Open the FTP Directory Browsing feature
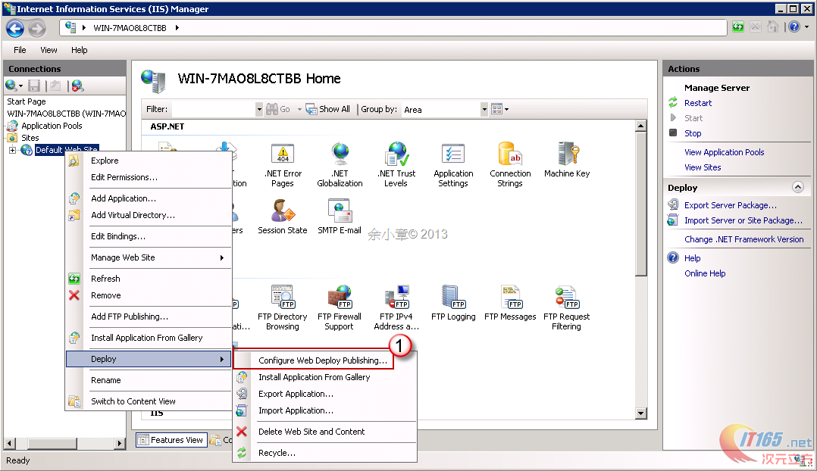This screenshot has width=817, height=471. [283, 308]
